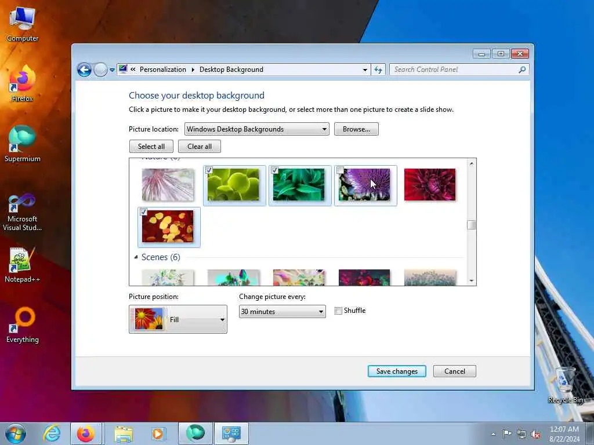Image resolution: width=594 pixels, height=445 pixels.
Task: Select the red dahlia flower wallpaper
Action: (430, 185)
